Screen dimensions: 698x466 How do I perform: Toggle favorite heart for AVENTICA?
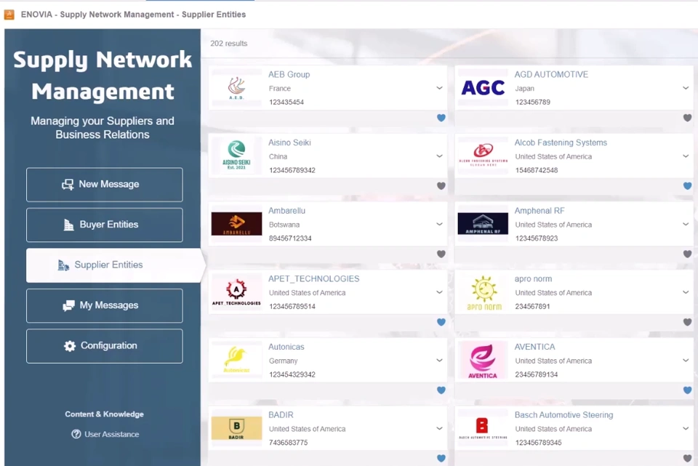point(687,390)
